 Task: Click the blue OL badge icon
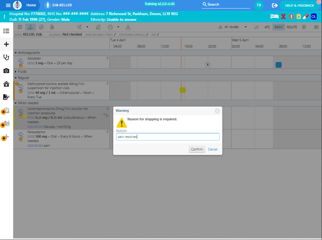point(314,17)
